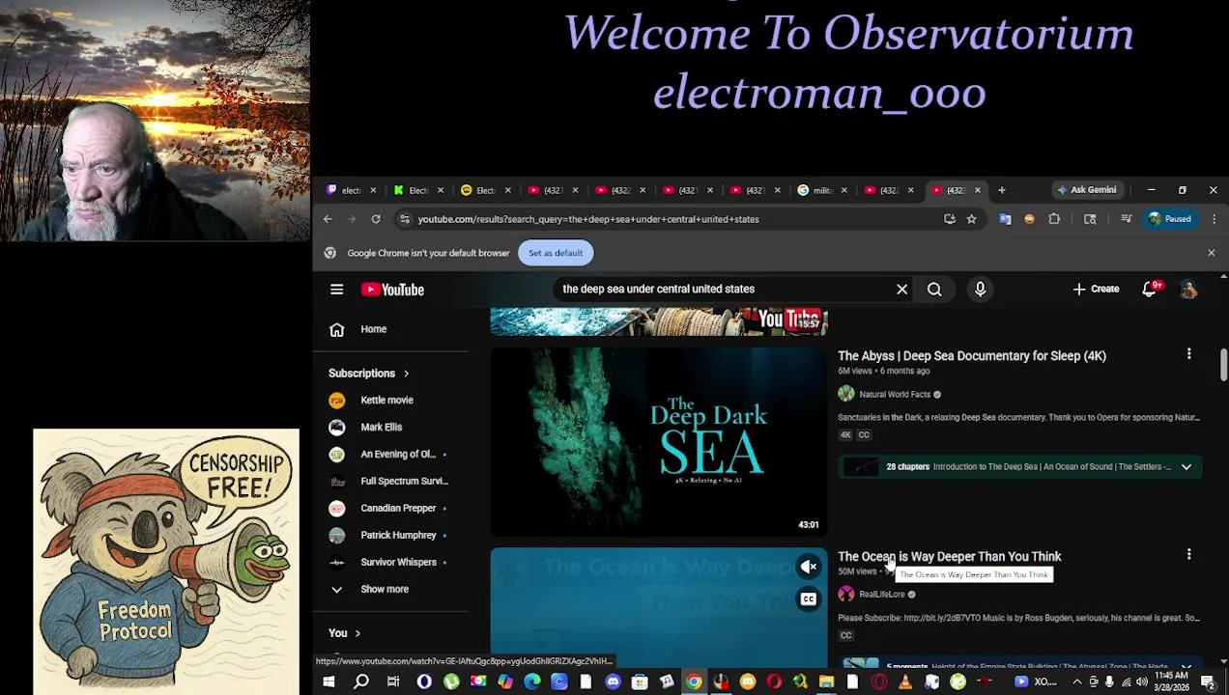1229x695 pixels.
Task: Open the Subscriptions section
Action: (369, 374)
